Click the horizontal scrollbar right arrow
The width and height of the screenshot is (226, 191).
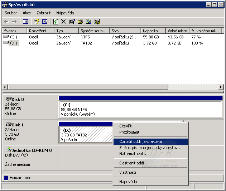click(221, 87)
